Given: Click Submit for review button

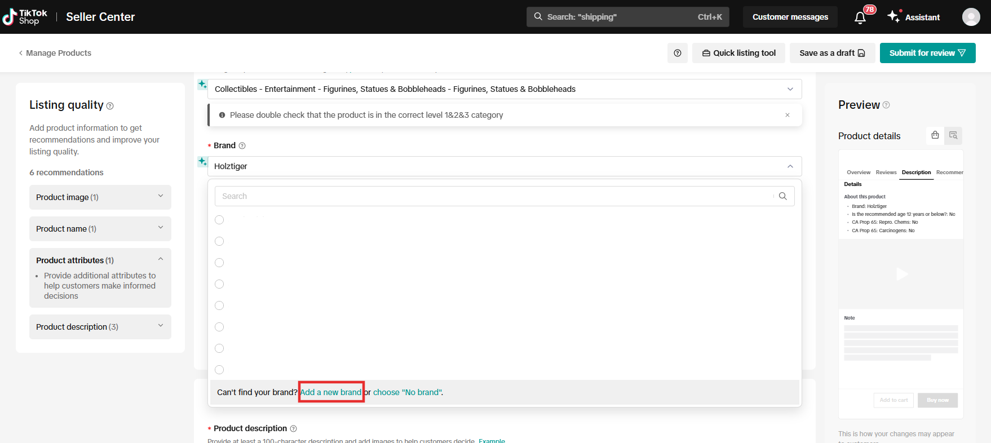Looking at the screenshot, I should tap(927, 53).
